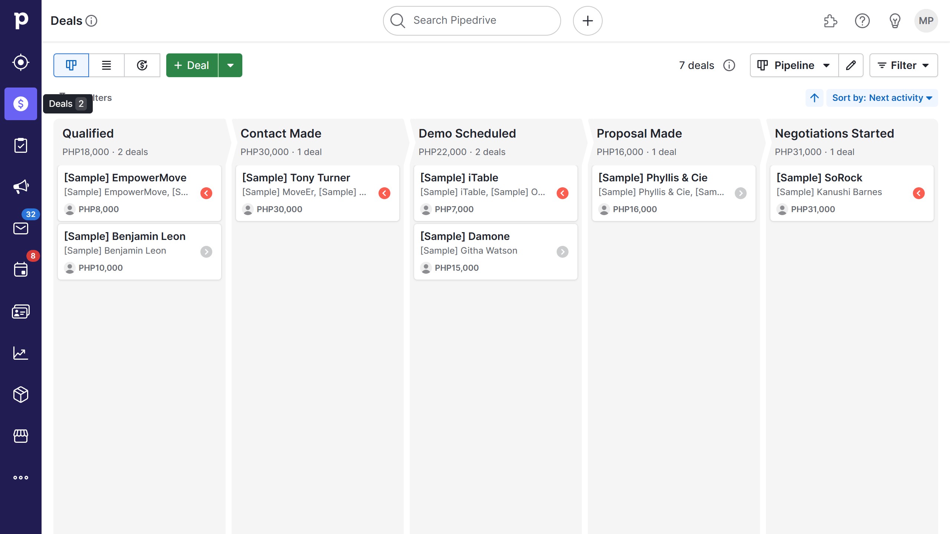Open the more options ellipsis in sidebar

(x=21, y=478)
